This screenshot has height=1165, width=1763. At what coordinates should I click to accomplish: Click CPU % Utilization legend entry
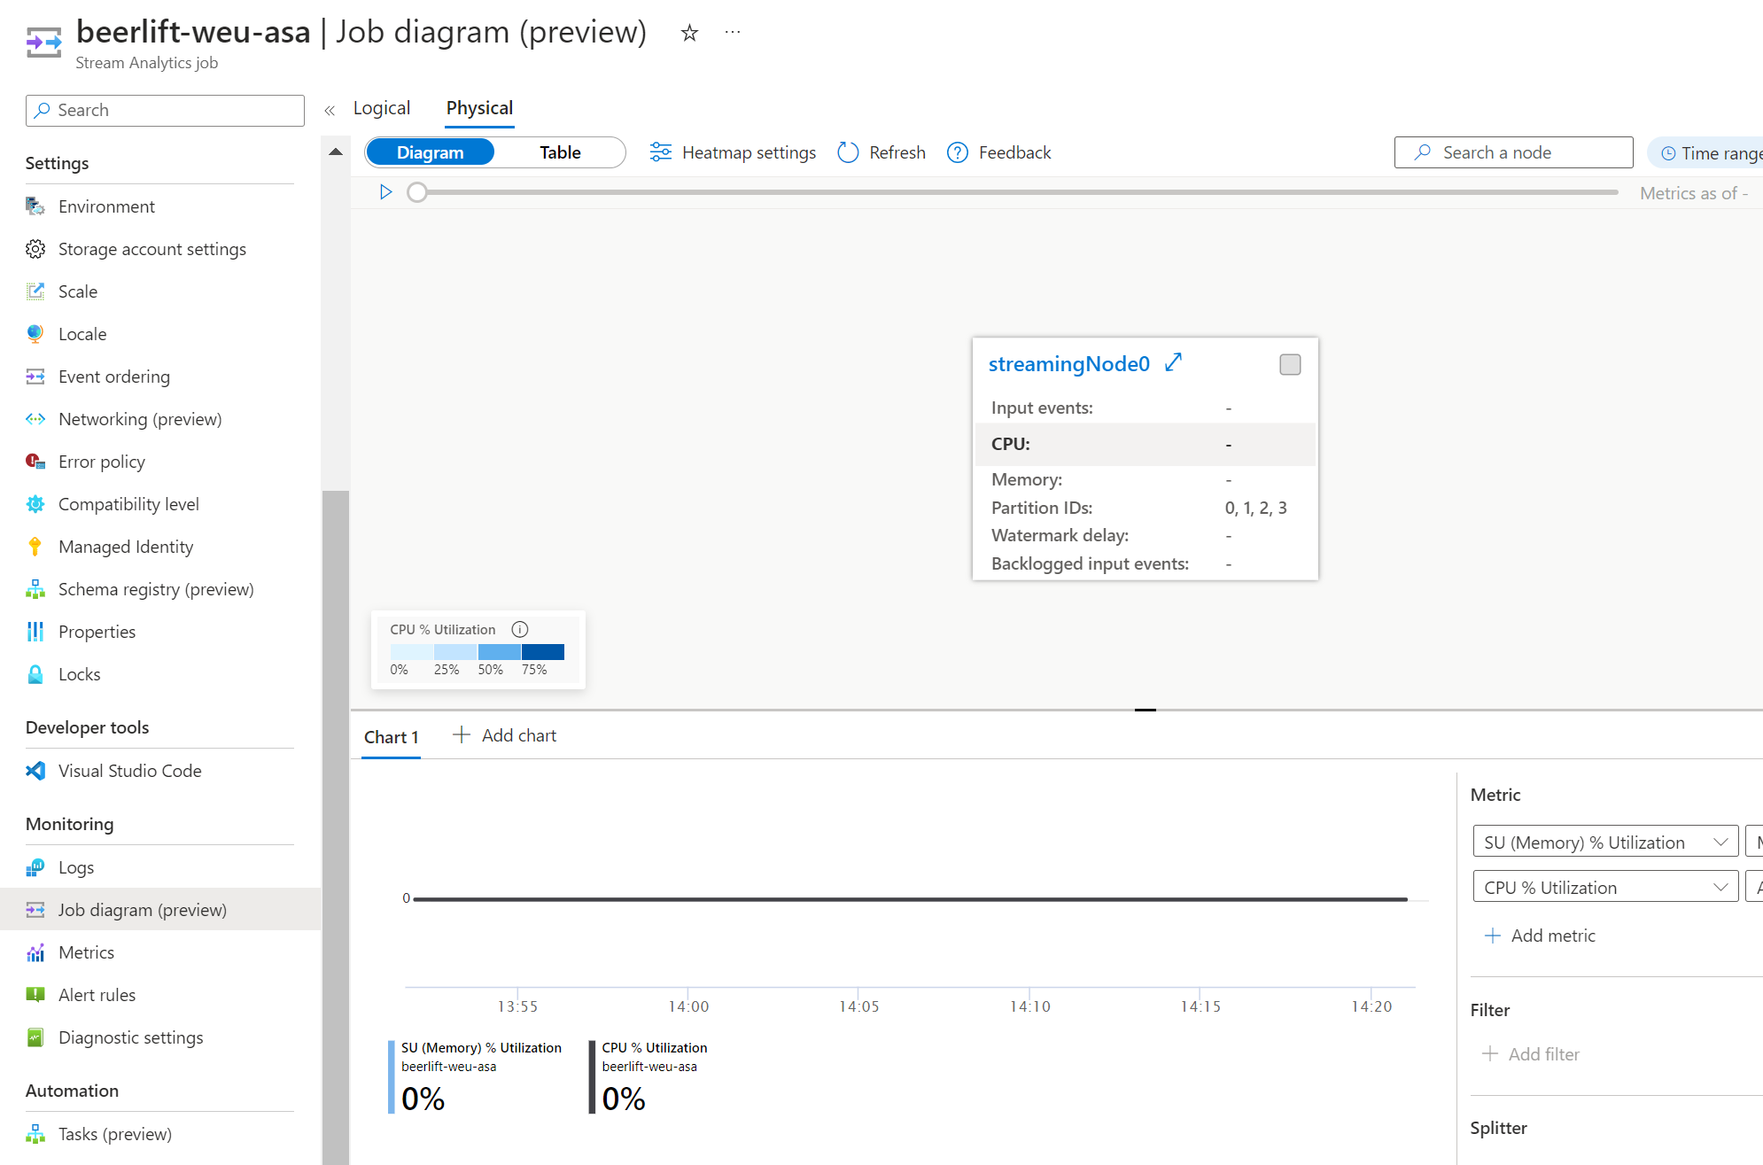[x=649, y=1076]
